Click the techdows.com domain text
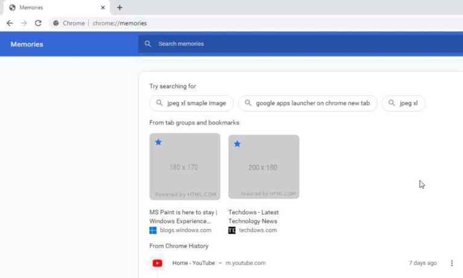463x278 pixels. 258,230
